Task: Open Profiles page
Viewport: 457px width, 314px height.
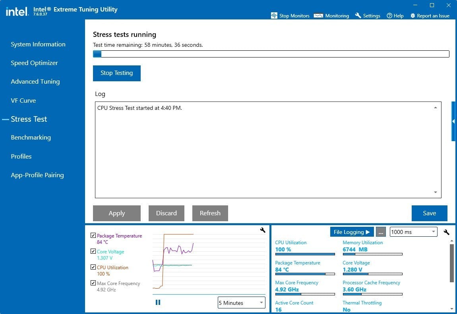Action: [21, 157]
